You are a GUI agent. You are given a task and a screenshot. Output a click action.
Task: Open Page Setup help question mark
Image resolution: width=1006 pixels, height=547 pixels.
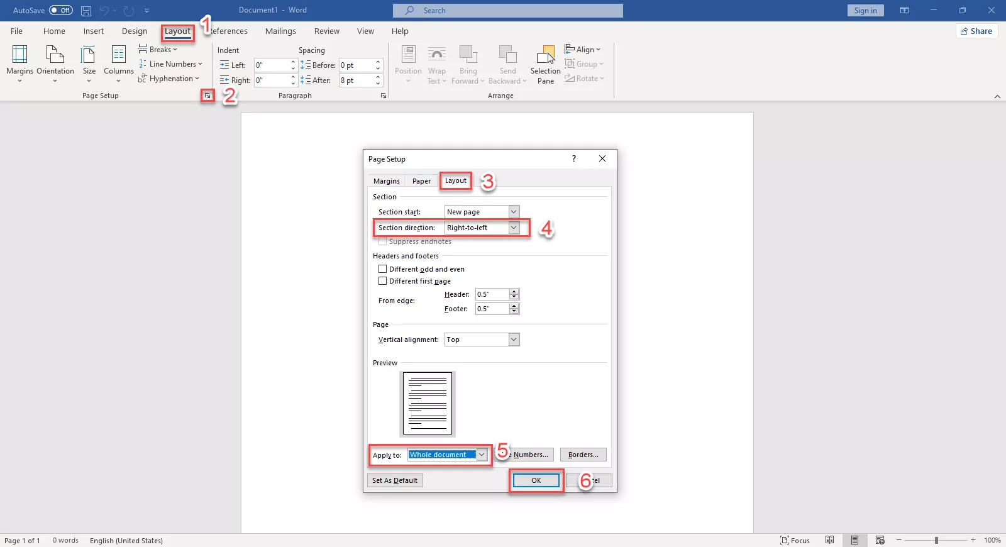pyautogui.click(x=573, y=158)
